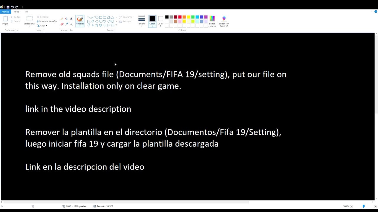
Task: Open the Girar rotate dropdown
Action: [42, 26]
